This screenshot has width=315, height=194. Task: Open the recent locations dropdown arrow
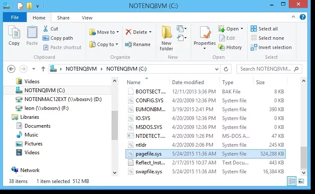coord(34,69)
